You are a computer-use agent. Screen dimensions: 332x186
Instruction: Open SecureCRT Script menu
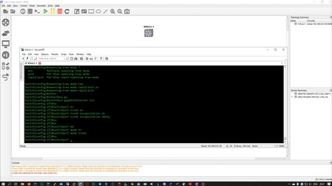coord(64,54)
